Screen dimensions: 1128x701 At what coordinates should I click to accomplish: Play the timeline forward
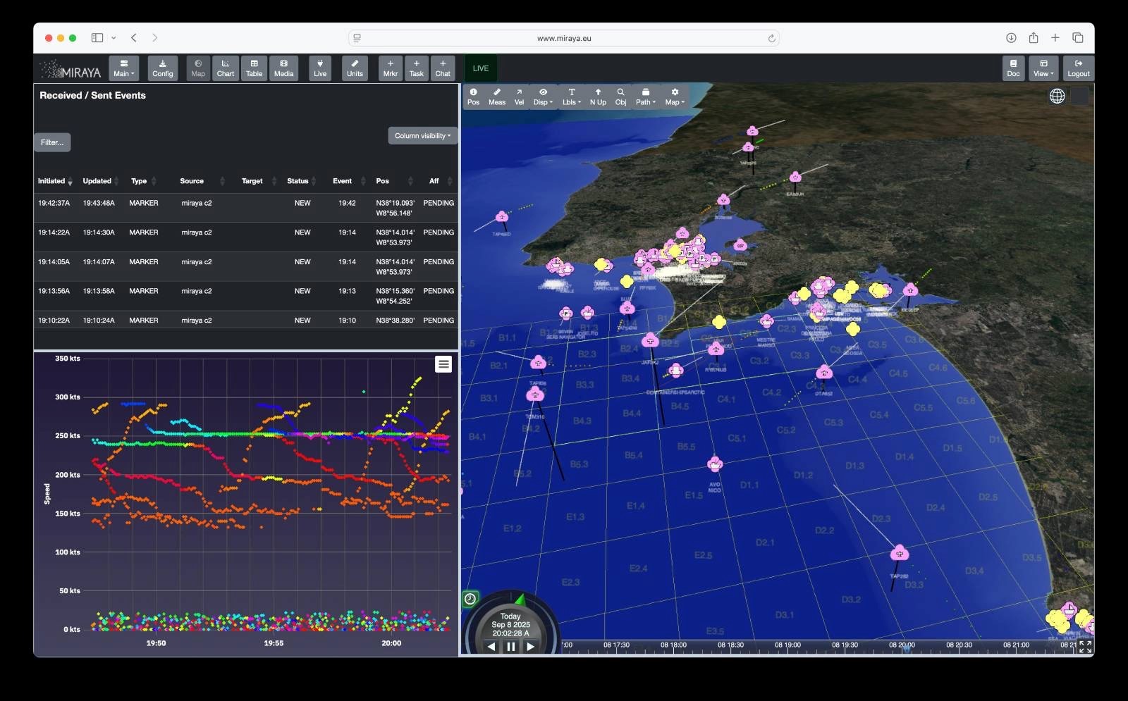(x=530, y=646)
